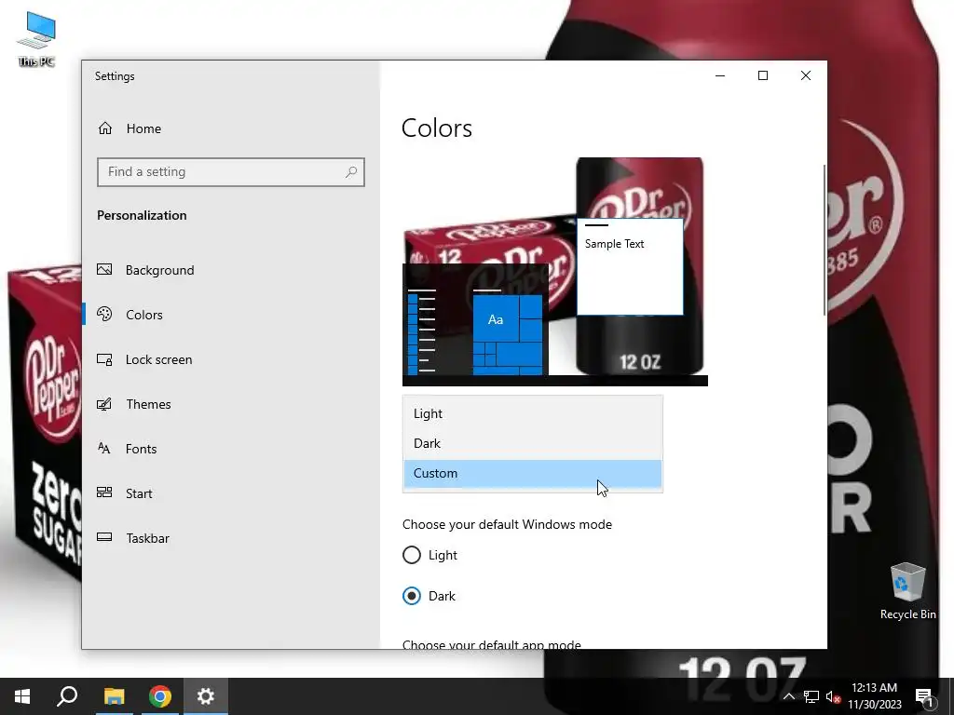Image resolution: width=954 pixels, height=715 pixels.
Task: Click the Colors page heading
Action: tap(437, 128)
